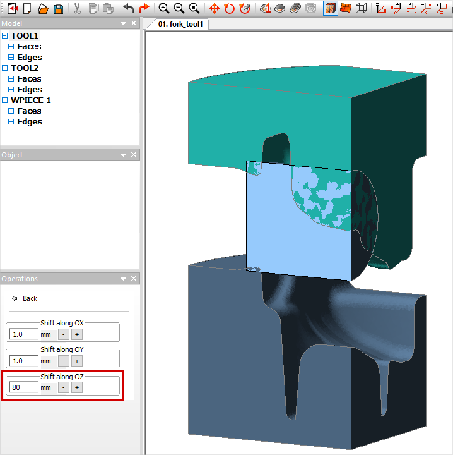Expand Edges under TOOL2
Screen dimensions: 453x455
click(x=11, y=90)
